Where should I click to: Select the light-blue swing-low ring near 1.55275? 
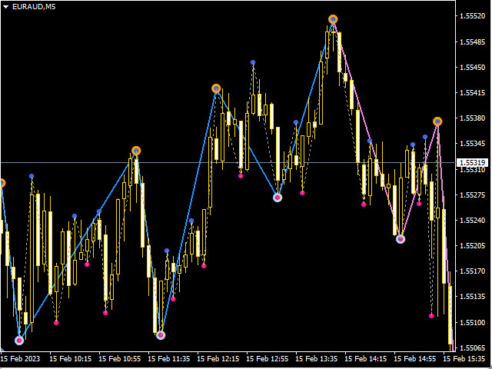(x=278, y=198)
